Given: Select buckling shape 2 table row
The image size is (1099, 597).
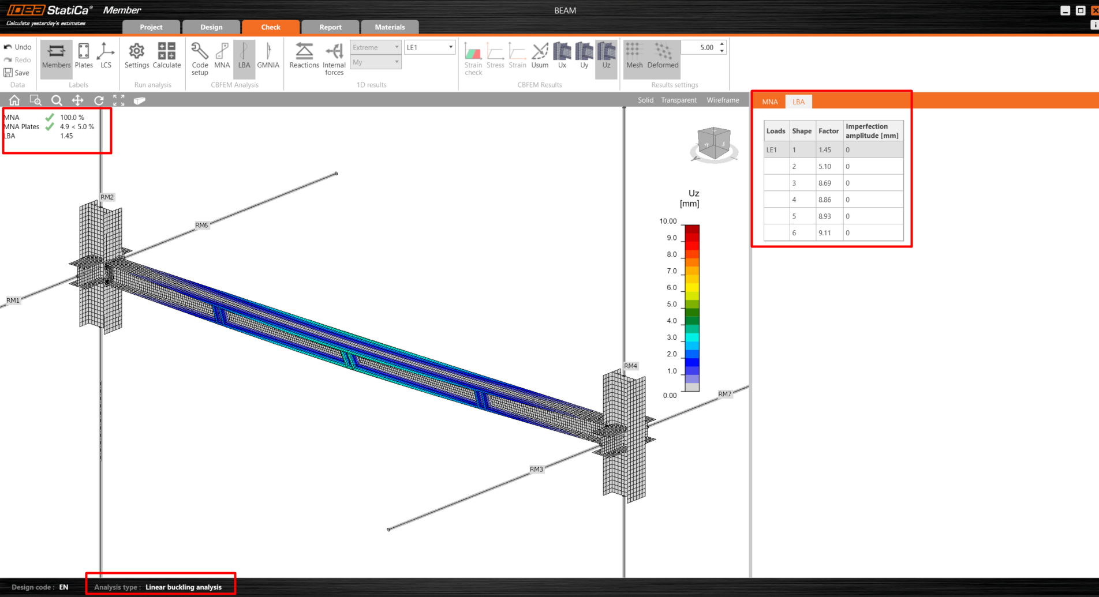Looking at the screenshot, I should (x=833, y=166).
